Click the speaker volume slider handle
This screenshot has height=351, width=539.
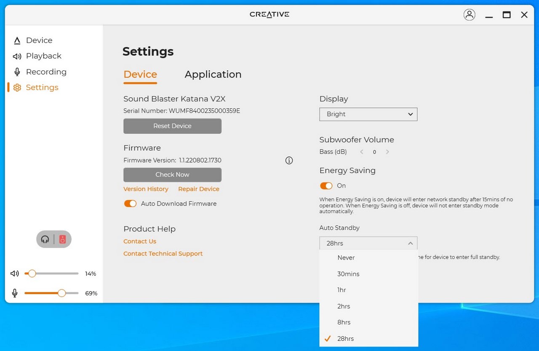pyautogui.click(x=32, y=273)
